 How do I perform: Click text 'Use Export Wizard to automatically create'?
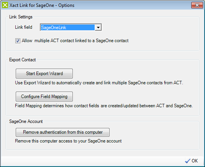(55, 83)
